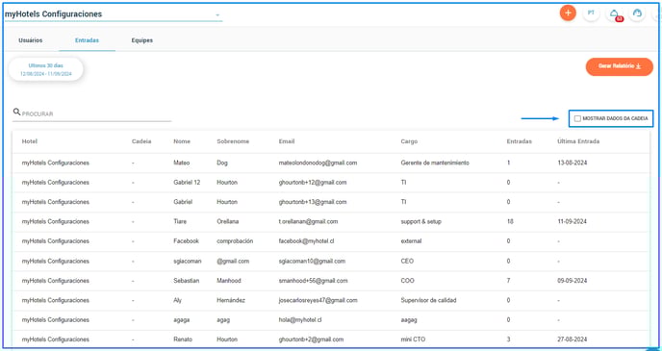
Task: Open the Últimos 30 dias date picker
Action: [46, 69]
